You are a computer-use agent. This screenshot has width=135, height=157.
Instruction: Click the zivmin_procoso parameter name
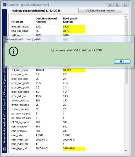[x=20, y=105]
